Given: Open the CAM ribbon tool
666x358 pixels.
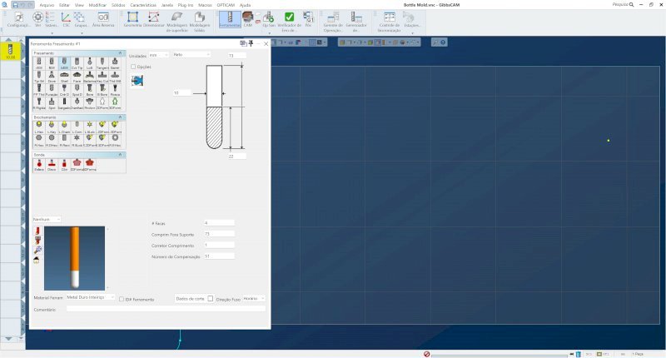Looking at the screenshot, I should click(x=248, y=19).
